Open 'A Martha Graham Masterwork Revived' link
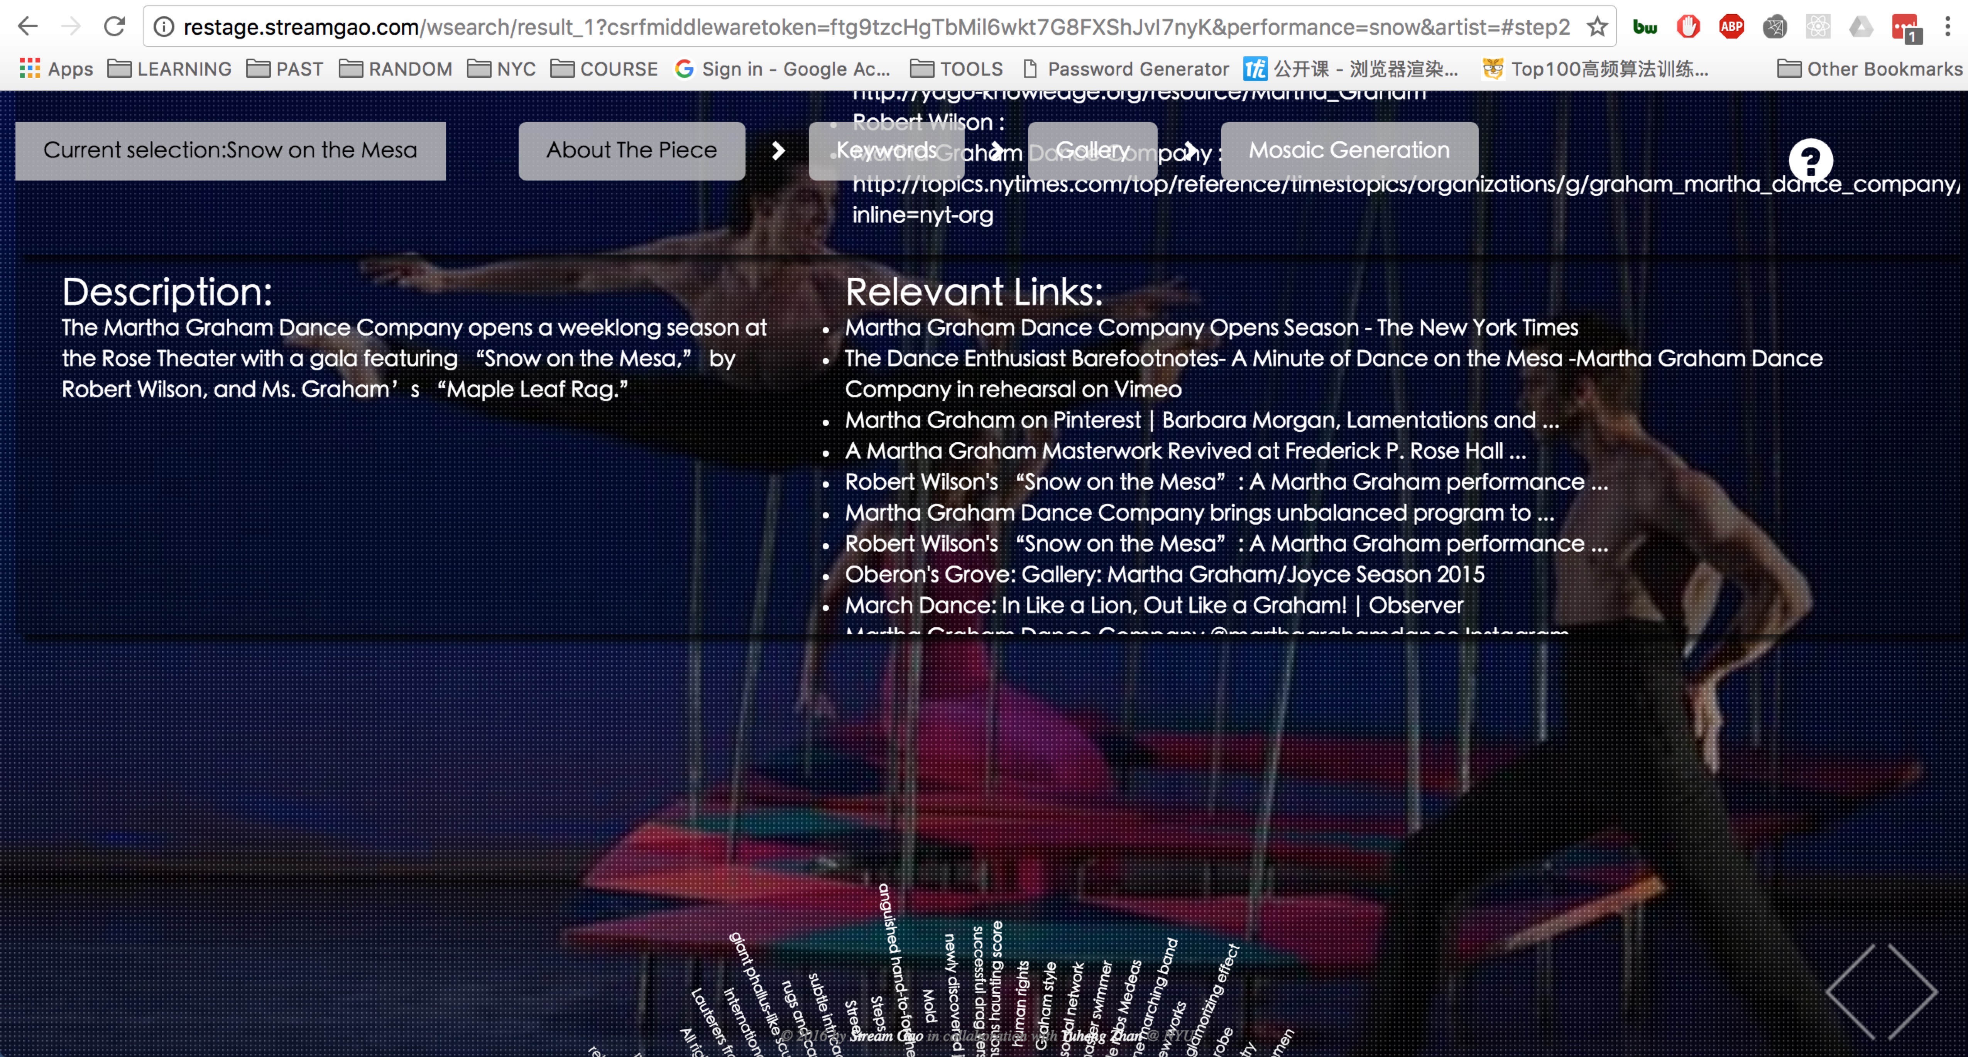This screenshot has height=1057, width=1968. pyautogui.click(x=1185, y=451)
